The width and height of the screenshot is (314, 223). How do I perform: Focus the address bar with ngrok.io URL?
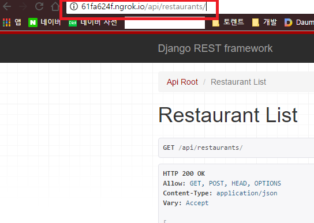point(141,7)
